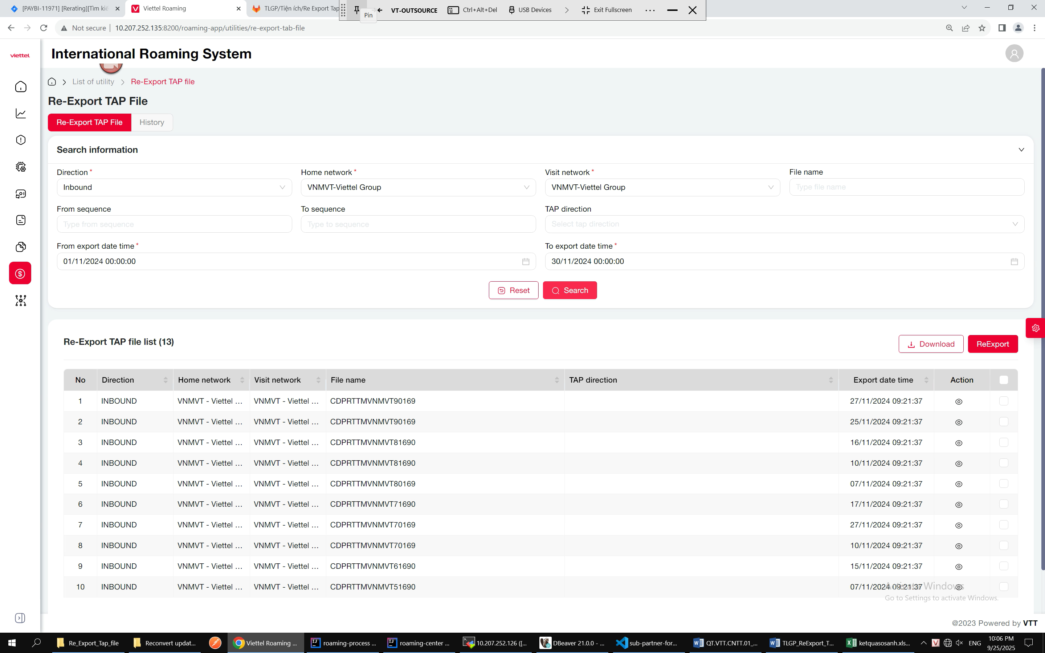Toggle the select-all checkbox in the table header
This screenshot has width=1045, height=653.
click(1003, 380)
